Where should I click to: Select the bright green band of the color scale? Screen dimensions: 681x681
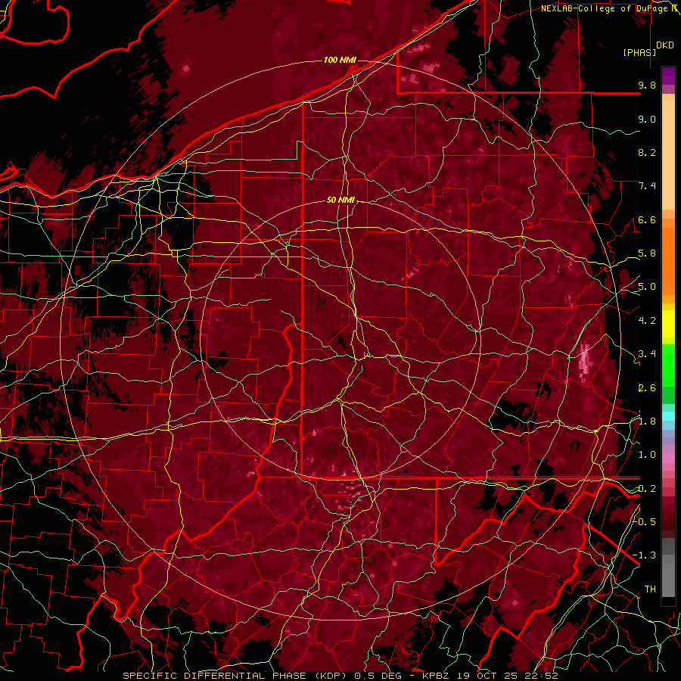pos(668,365)
